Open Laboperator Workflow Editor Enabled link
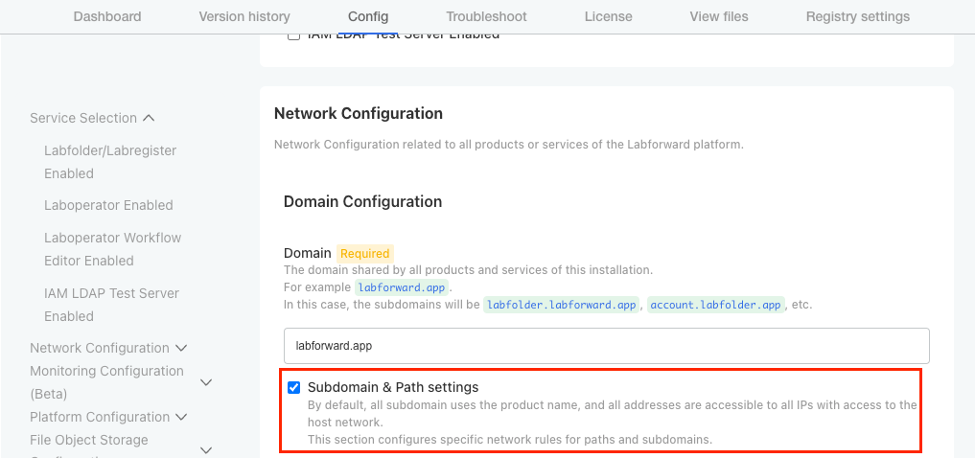Screen dimensions: 975x458 pyautogui.click(x=112, y=249)
